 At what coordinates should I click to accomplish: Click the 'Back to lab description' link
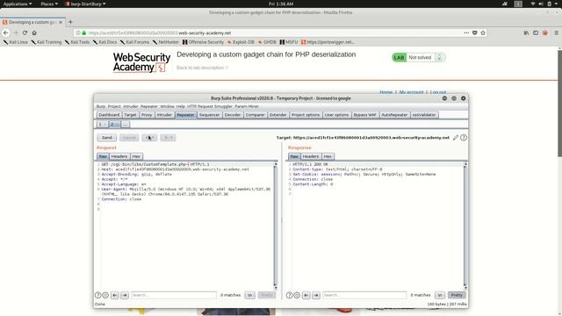coord(202,68)
